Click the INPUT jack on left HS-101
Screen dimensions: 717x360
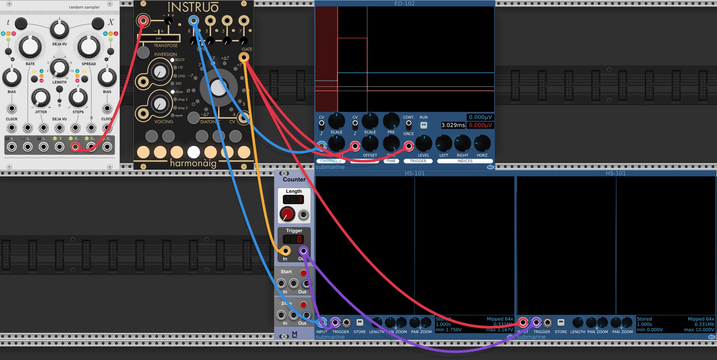(322, 322)
